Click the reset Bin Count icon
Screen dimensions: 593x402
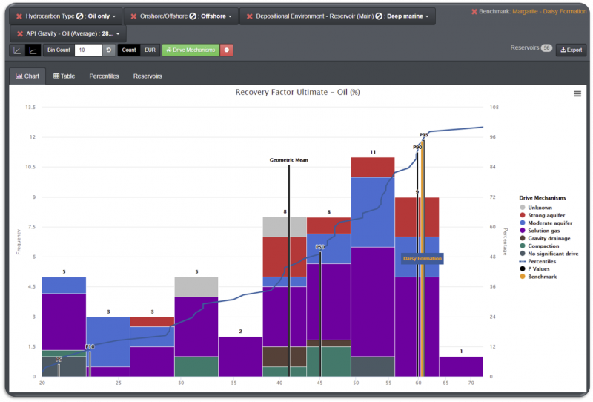pos(108,50)
